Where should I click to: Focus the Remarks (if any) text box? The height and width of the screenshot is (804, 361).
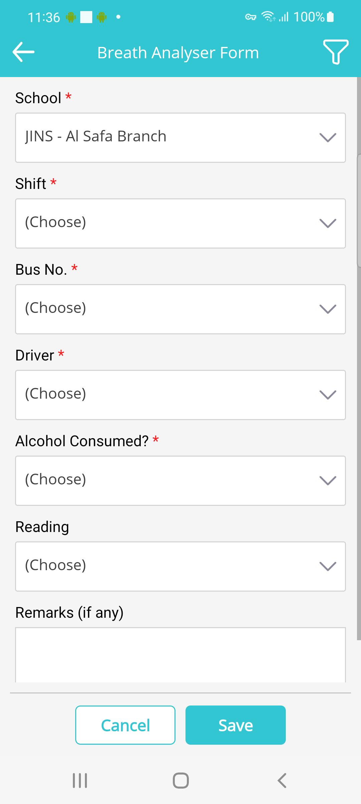[x=180, y=655]
